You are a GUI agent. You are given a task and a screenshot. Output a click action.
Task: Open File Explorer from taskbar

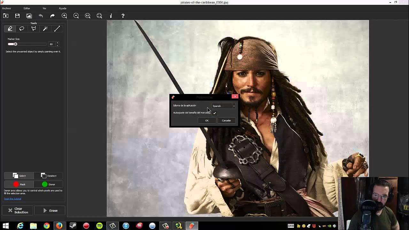click(34, 226)
